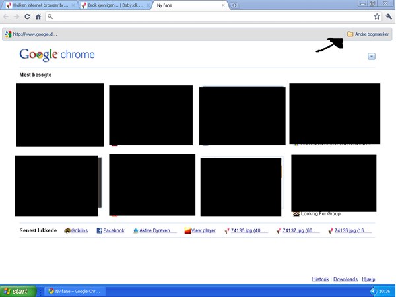This screenshot has width=396, height=297.
Task: Open the google.d... bookmark
Action: (31, 34)
